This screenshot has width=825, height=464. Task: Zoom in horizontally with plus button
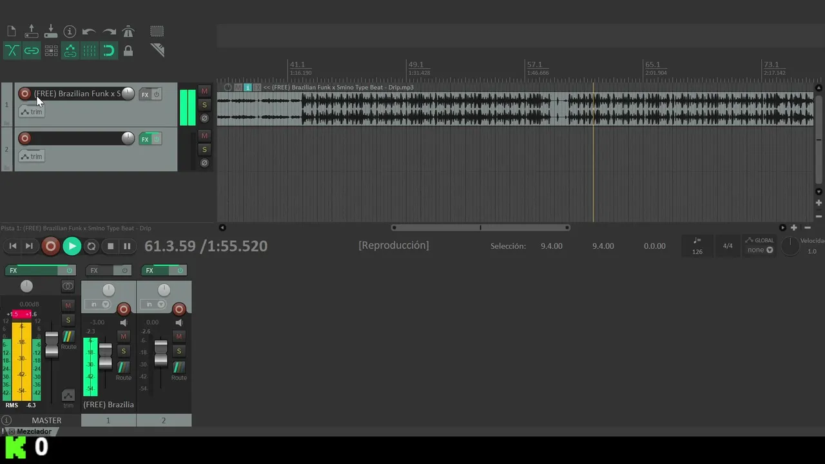coord(794,227)
